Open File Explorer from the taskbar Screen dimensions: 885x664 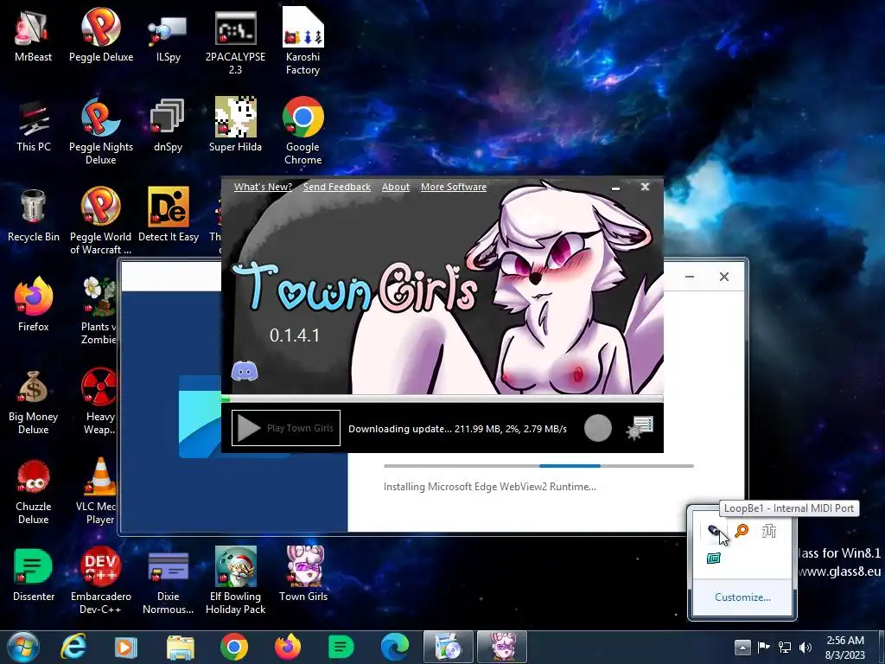click(x=180, y=647)
